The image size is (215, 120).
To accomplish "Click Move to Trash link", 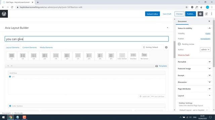I will (184, 55).
